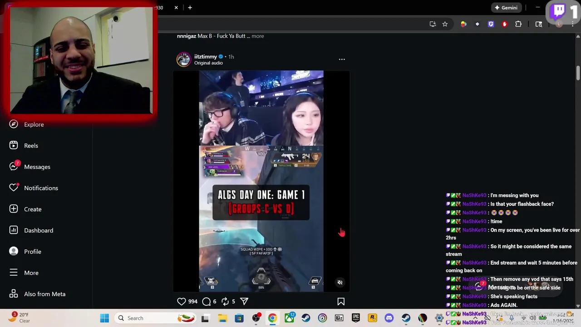Go to Profile in the sidebar
This screenshot has width=581, height=327.
(x=26, y=252)
